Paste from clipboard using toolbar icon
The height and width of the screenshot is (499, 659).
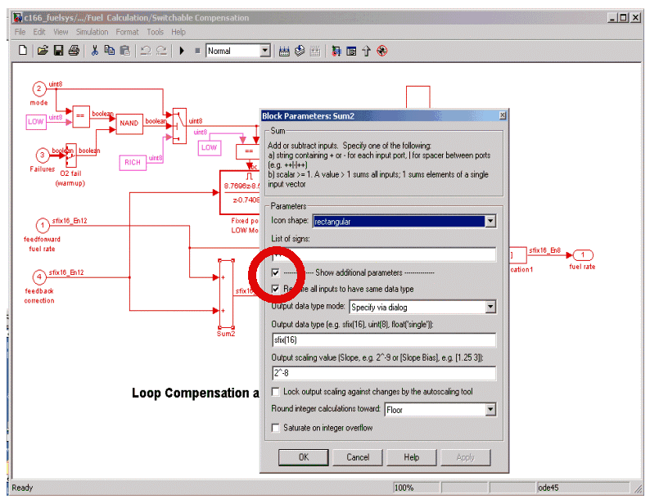pyautogui.click(x=125, y=51)
